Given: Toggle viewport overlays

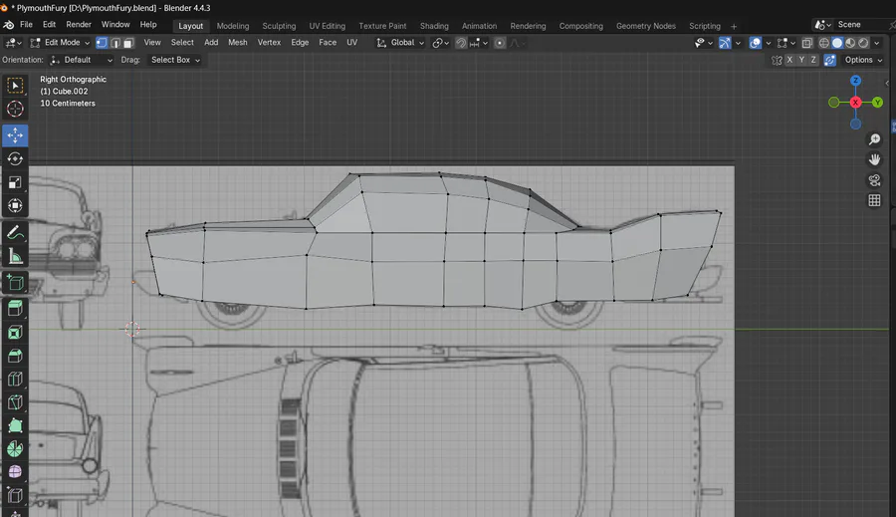Looking at the screenshot, I should [x=755, y=43].
